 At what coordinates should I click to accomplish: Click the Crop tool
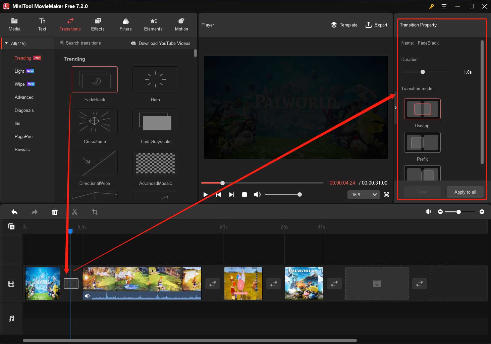[x=95, y=212]
